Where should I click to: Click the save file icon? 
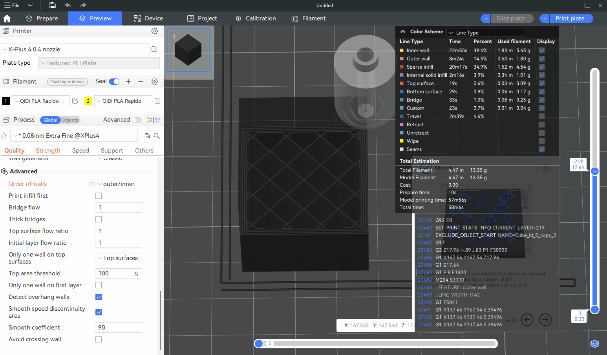point(53,5)
